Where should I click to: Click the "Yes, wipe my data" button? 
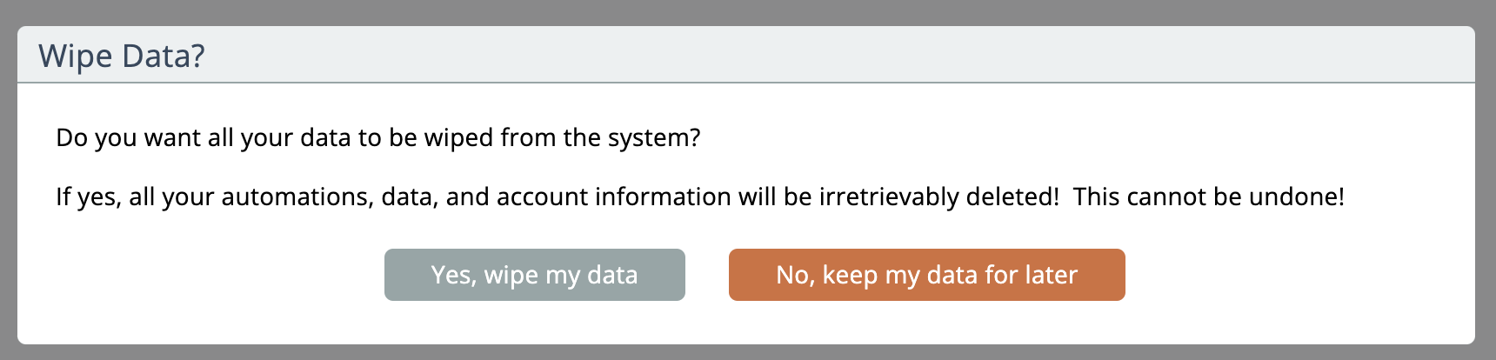[x=534, y=275]
